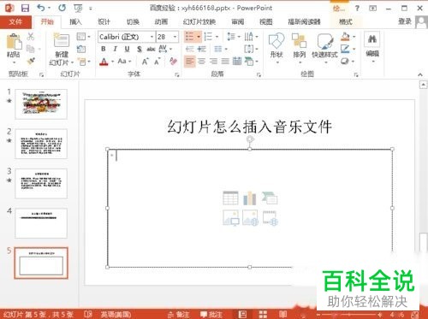Click the New Slide icon
Image resolution: width=428 pixels, height=319 pixels.
62,40
